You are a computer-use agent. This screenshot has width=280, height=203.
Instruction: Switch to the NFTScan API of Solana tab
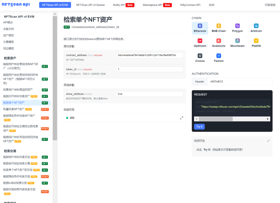[90, 5]
